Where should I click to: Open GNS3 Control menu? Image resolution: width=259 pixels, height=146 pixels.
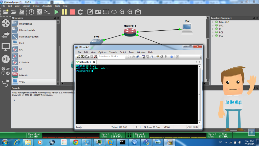[x=26, y=6]
